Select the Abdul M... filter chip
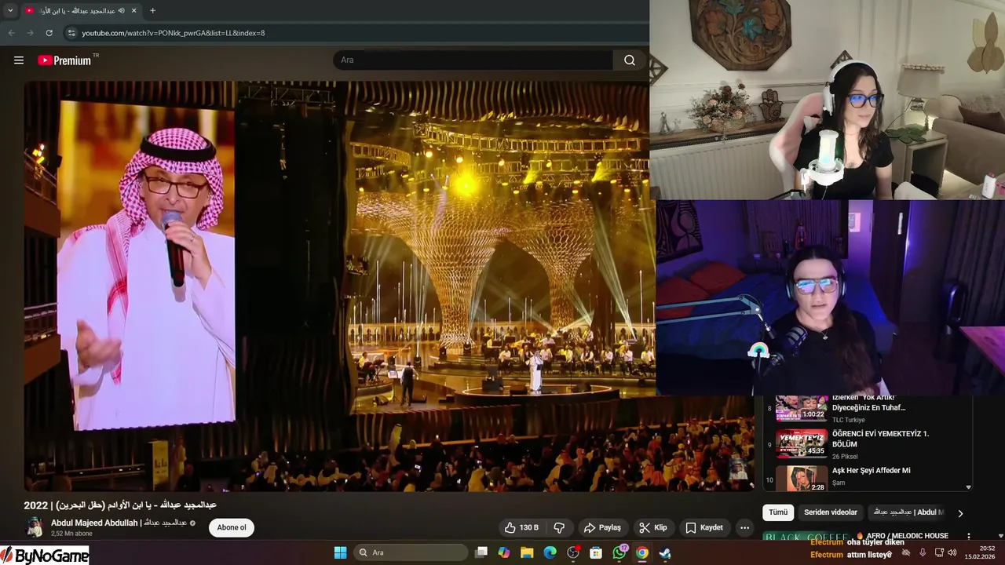 908,512
